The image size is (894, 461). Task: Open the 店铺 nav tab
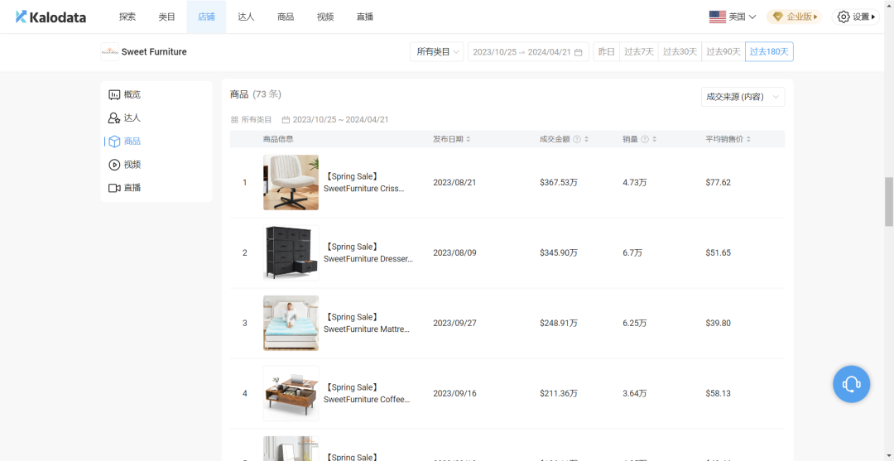(206, 17)
